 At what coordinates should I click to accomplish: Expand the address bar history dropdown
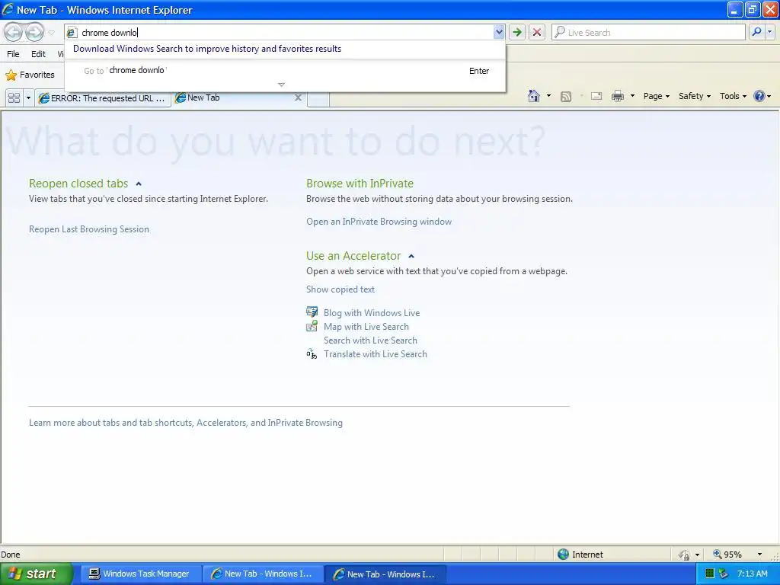tap(498, 32)
